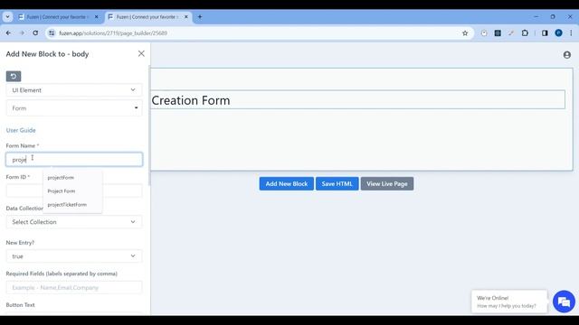This screenshot has width=579, height=325.
Task: Open the Select Collection dropdown
Action: coord(74,222)
